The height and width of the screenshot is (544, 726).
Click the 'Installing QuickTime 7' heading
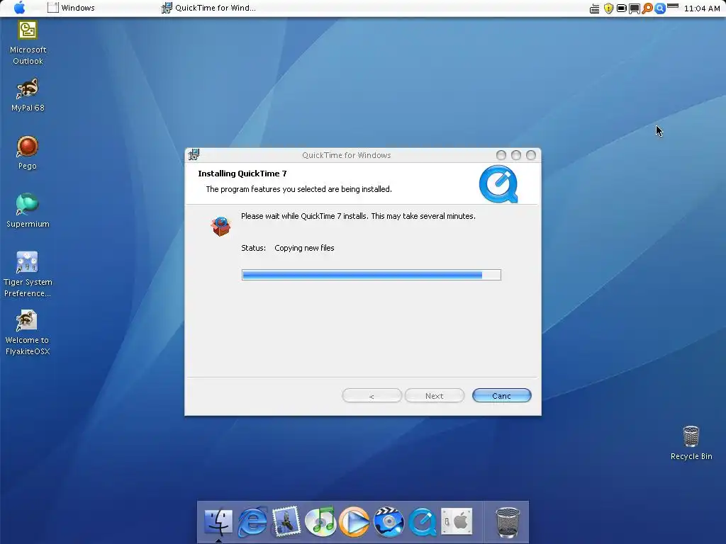242,174
